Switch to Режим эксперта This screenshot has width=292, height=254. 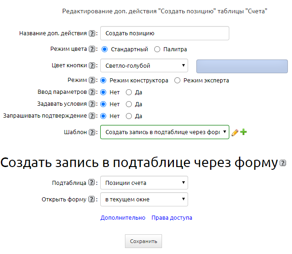pos(178,80)
